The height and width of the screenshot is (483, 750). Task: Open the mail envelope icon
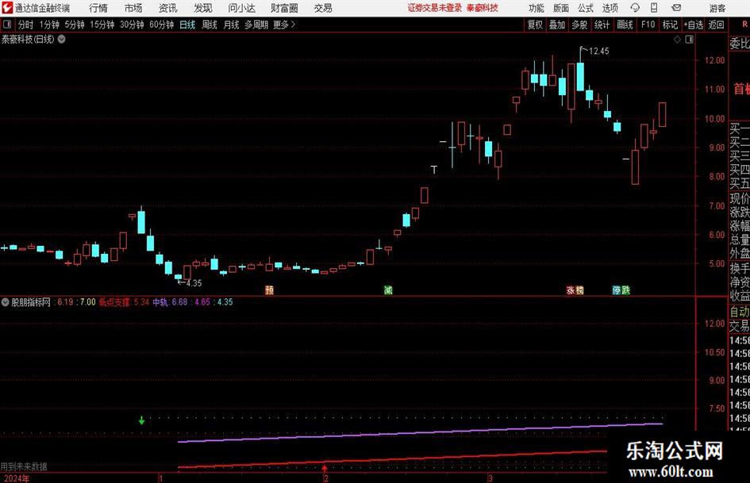click(x=676, y=8)
